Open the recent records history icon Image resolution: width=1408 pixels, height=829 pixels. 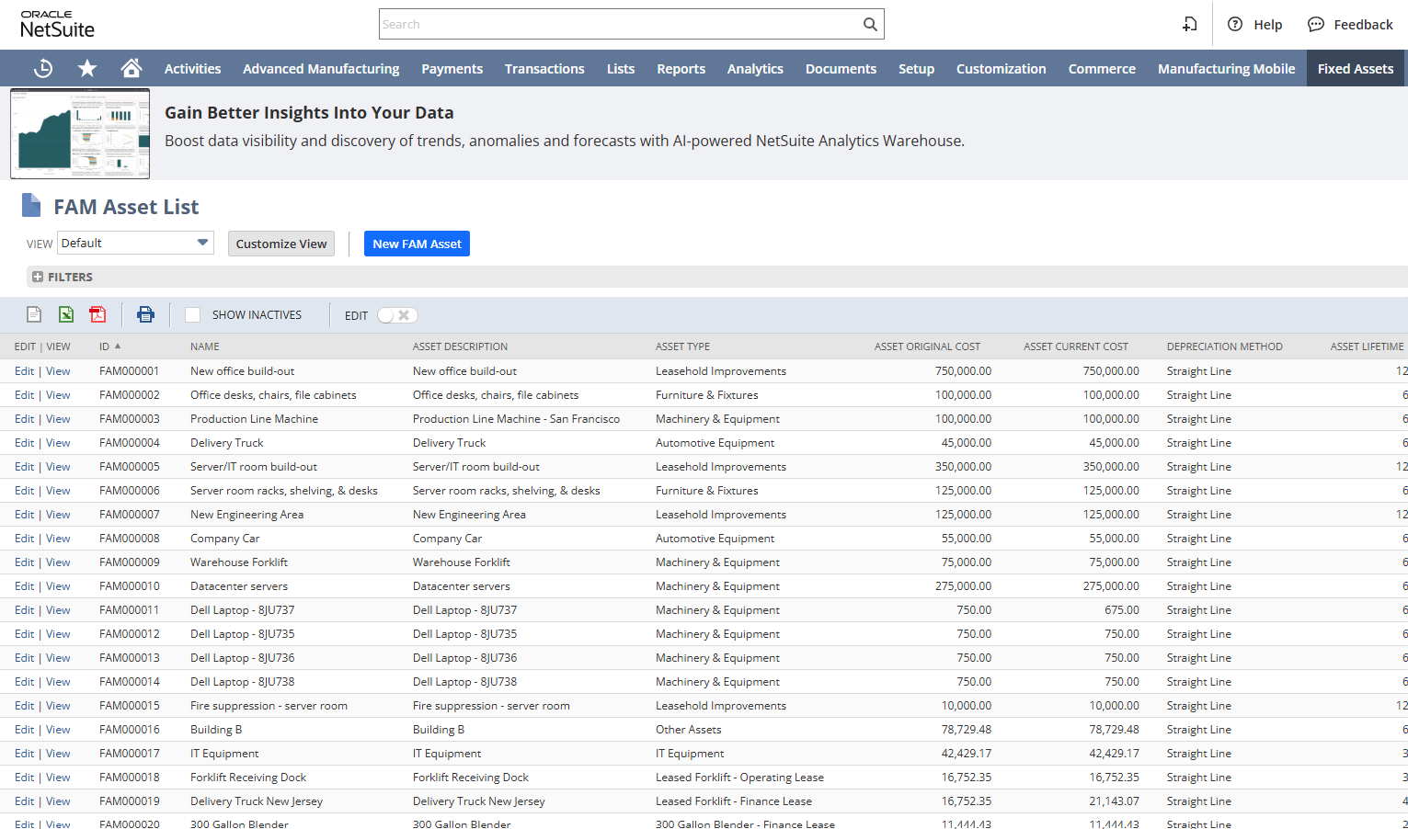43,67
